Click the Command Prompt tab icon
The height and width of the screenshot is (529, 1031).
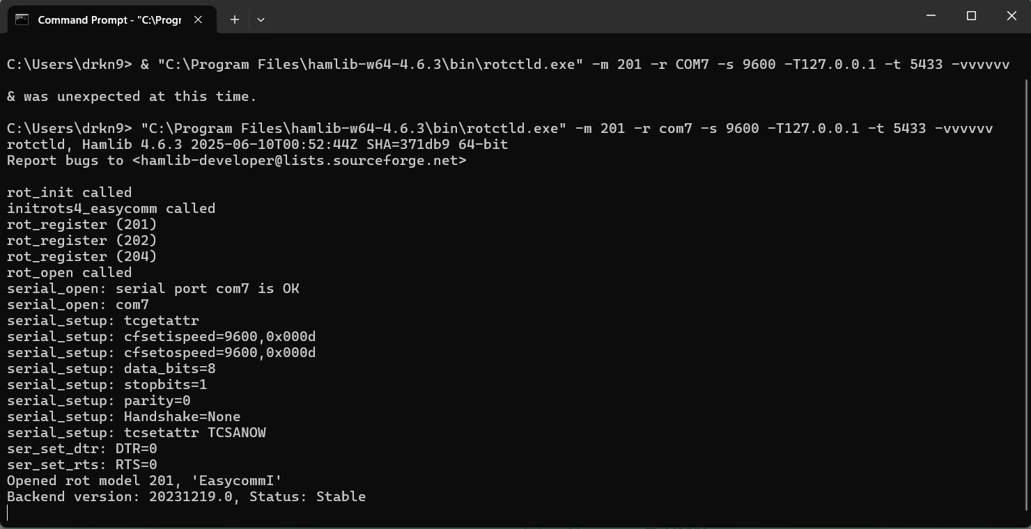[22, 19]
